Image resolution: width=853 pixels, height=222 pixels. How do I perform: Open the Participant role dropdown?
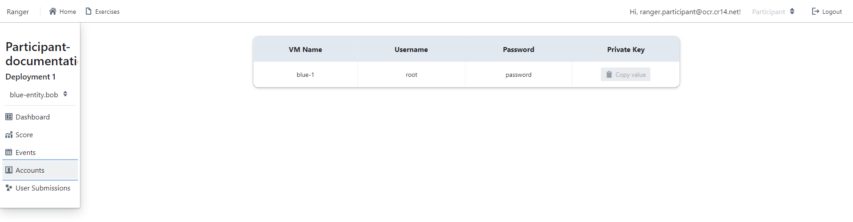pos(773,12)
